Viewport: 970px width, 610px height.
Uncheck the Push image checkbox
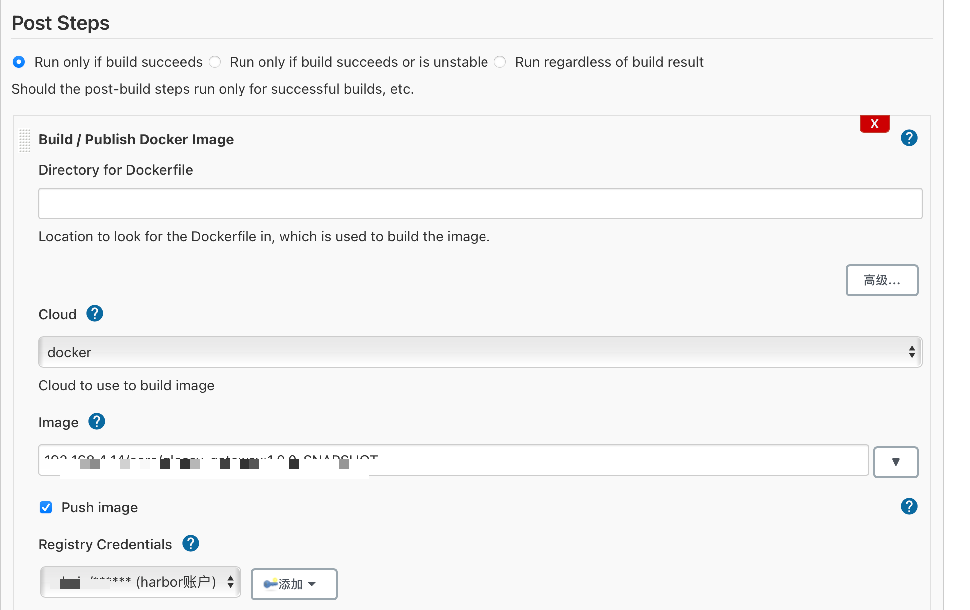[46, 508]
